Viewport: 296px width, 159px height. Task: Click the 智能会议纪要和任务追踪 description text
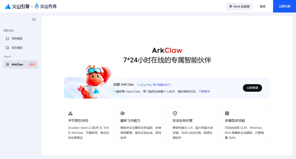[x=141, y=133]
